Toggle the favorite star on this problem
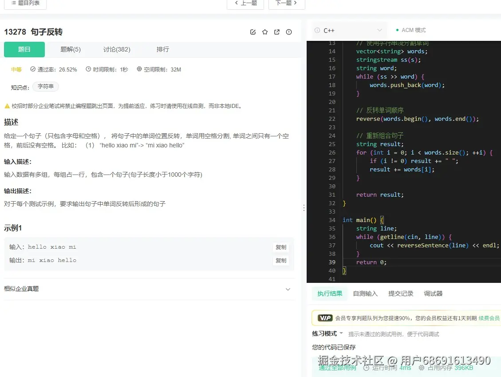The height and width of the screenshot is (377, 501). (264, 32)
